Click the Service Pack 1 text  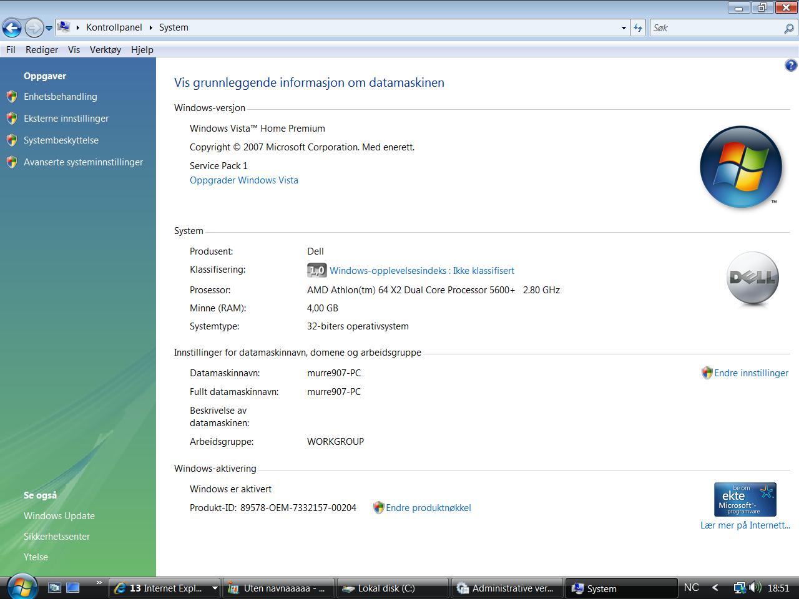(218, 166)
